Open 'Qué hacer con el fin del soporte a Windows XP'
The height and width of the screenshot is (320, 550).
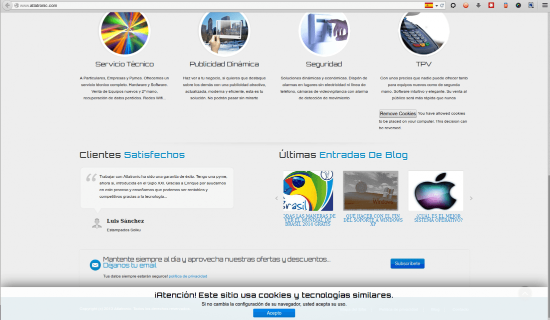click(373, 220)
